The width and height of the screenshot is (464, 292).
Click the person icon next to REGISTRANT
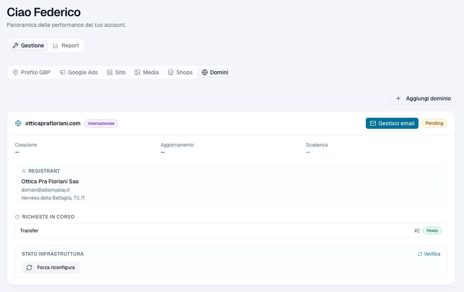(24, 171)
